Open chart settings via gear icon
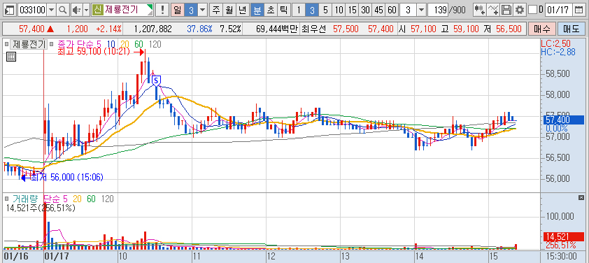 (520, 10)
